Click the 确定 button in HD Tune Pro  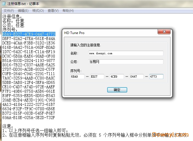tap(117, 90)
